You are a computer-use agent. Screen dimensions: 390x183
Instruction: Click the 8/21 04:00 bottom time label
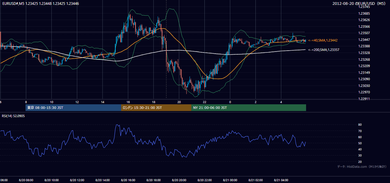click(281, 180)
